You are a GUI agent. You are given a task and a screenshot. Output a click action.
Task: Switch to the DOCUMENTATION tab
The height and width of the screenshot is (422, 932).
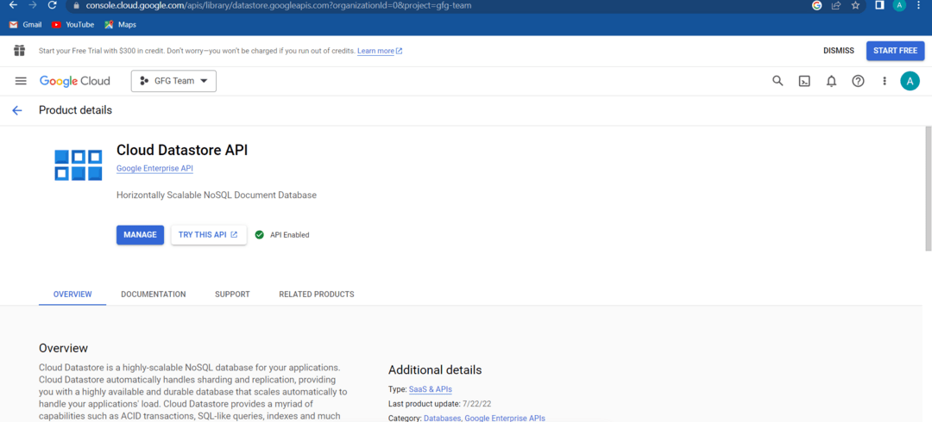coord(154,295)
